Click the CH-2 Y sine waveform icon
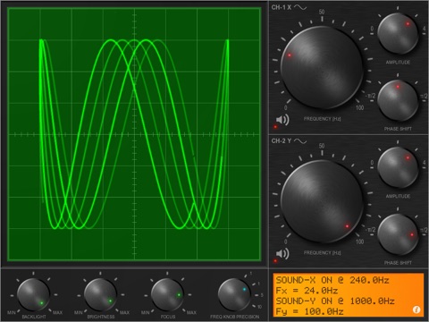Screen dimensions: 429x322 click(300, 141)
